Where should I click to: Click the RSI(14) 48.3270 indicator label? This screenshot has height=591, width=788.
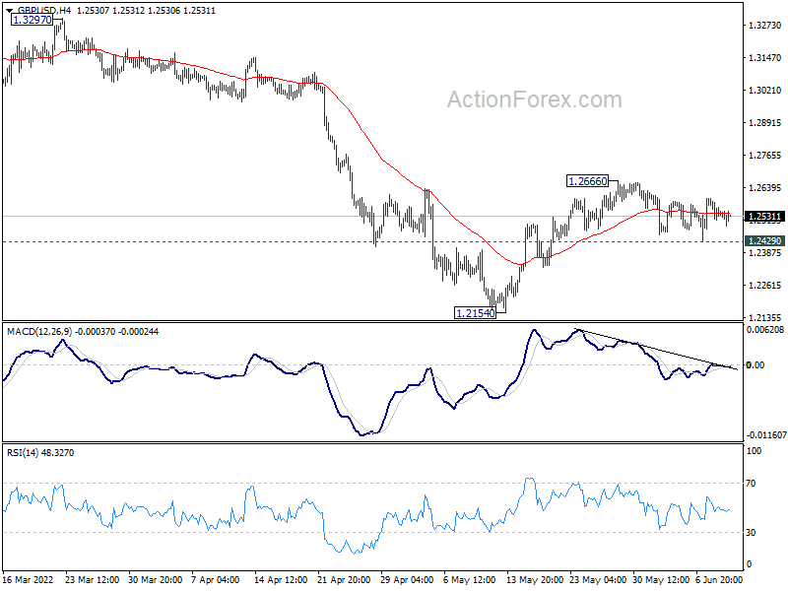(x=40, y=453)
